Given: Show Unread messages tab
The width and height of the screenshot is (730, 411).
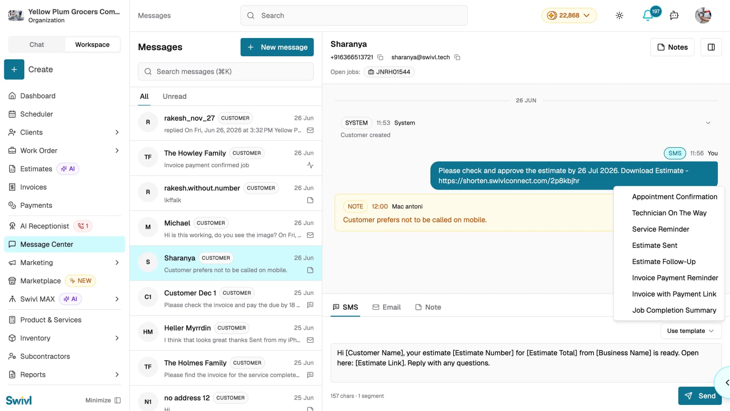Looking at the screenshot, I should [175, 97].
